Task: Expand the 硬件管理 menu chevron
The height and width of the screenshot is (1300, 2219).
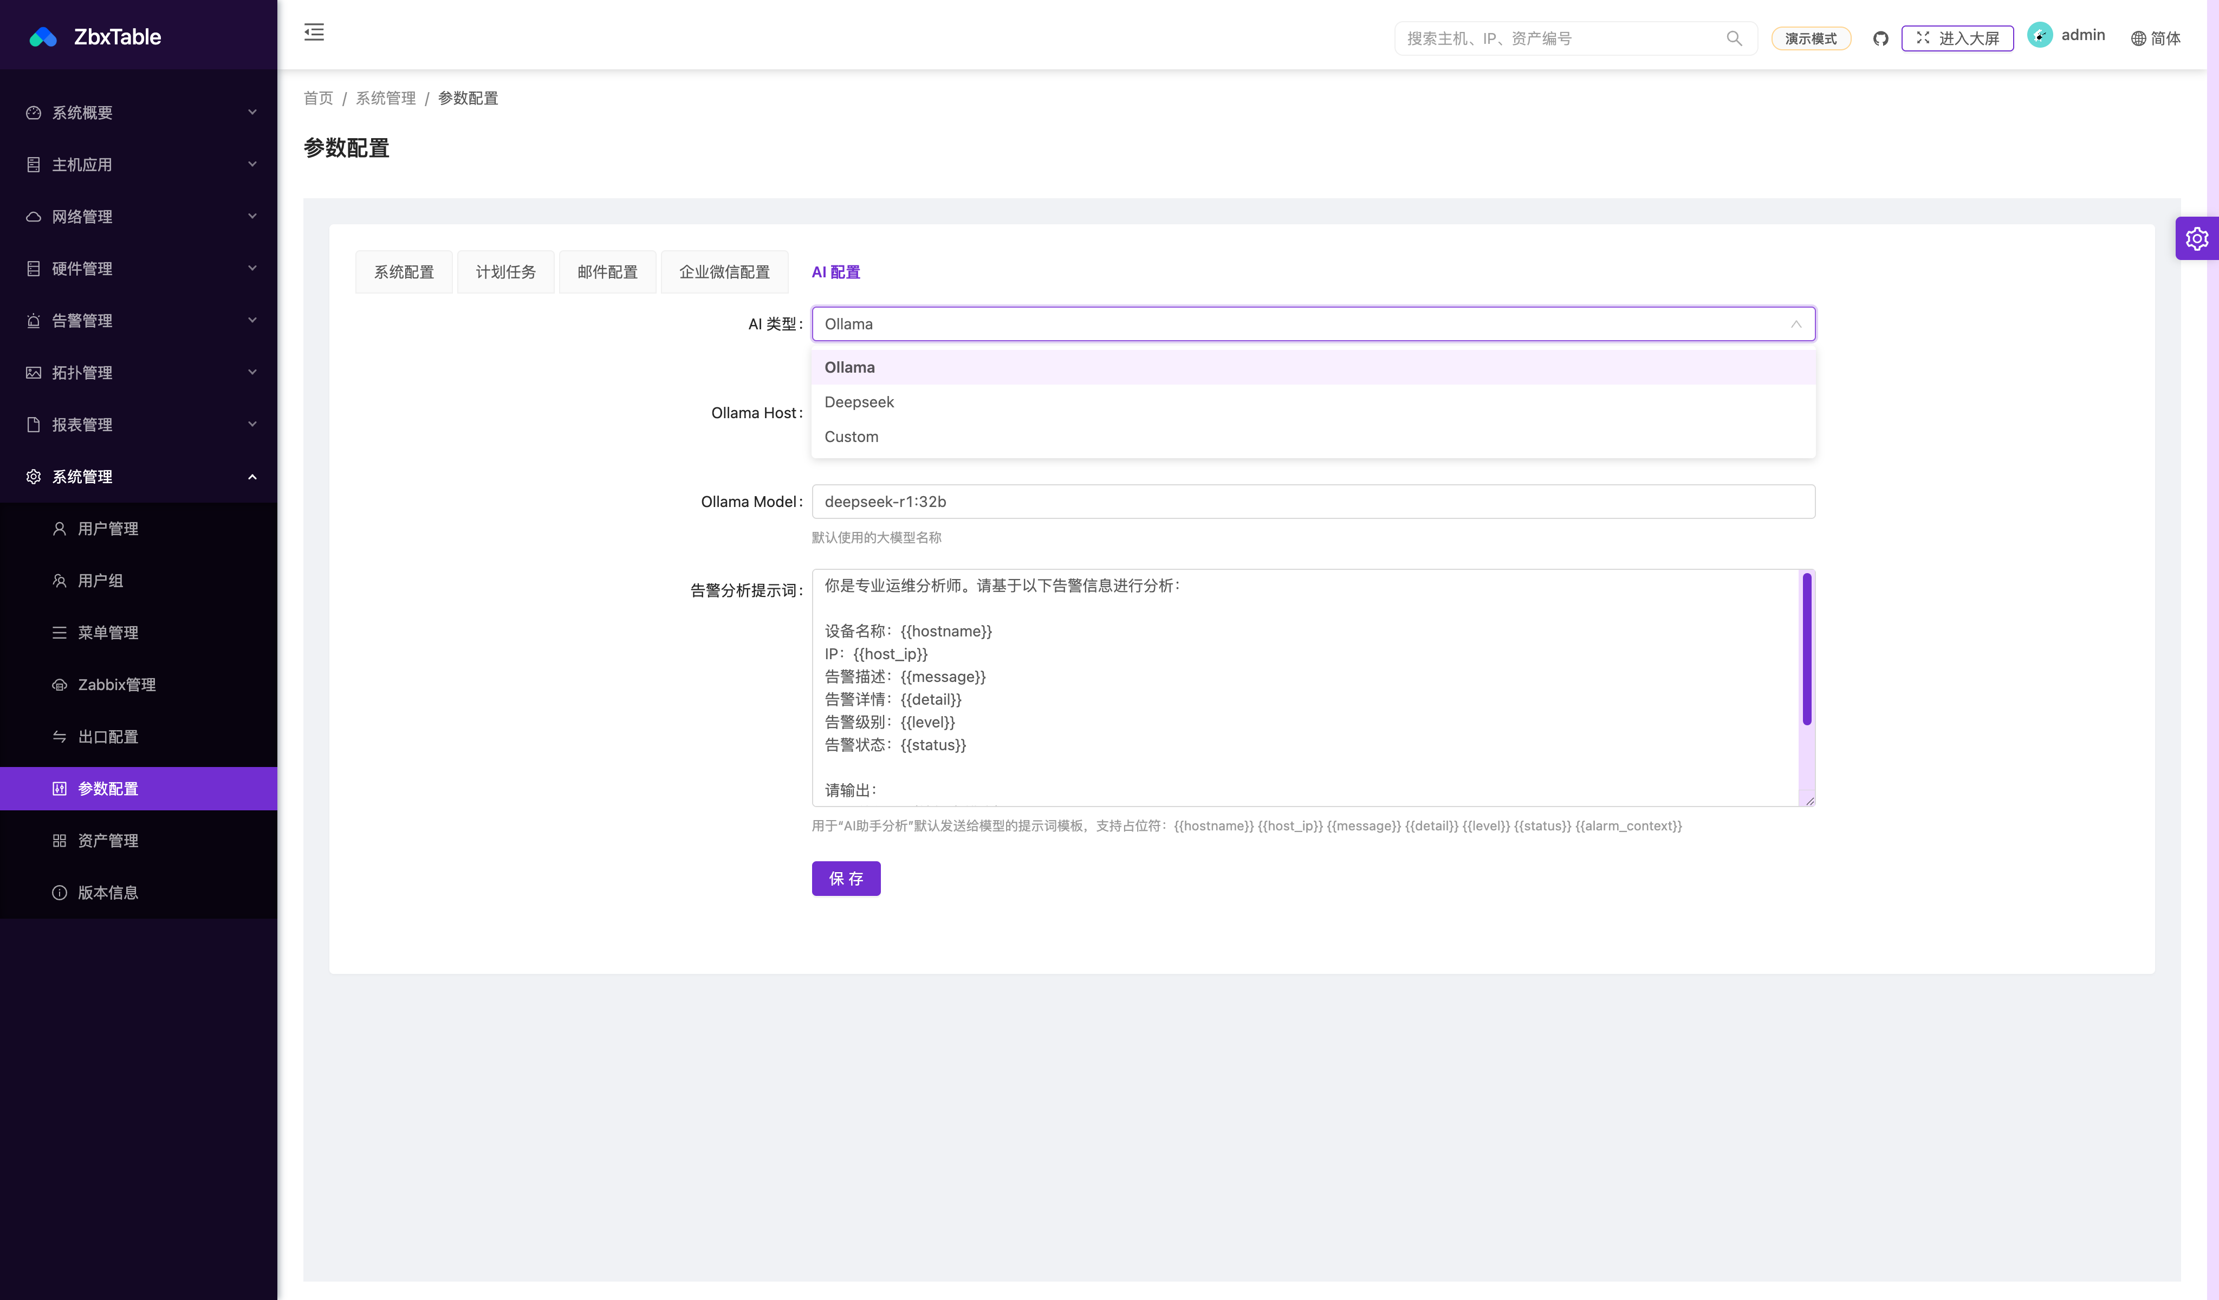Action: [252, 268]
